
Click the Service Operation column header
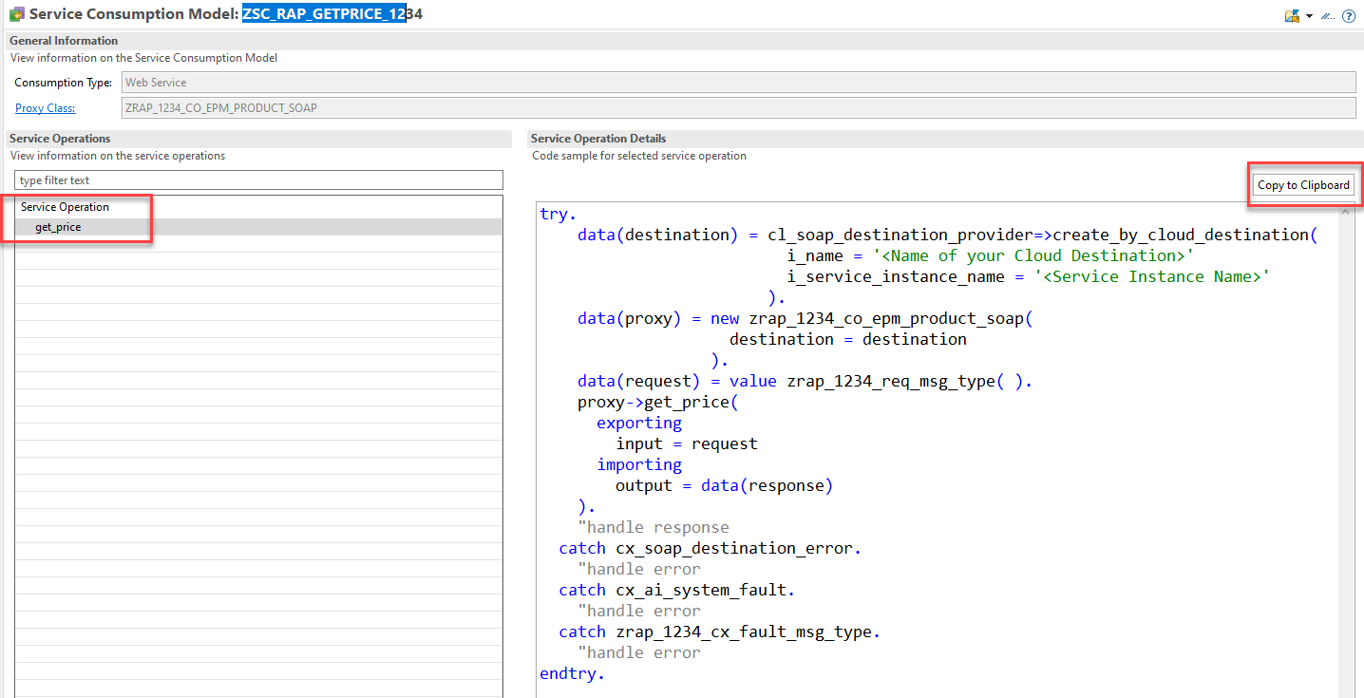[x=65, y=207]
